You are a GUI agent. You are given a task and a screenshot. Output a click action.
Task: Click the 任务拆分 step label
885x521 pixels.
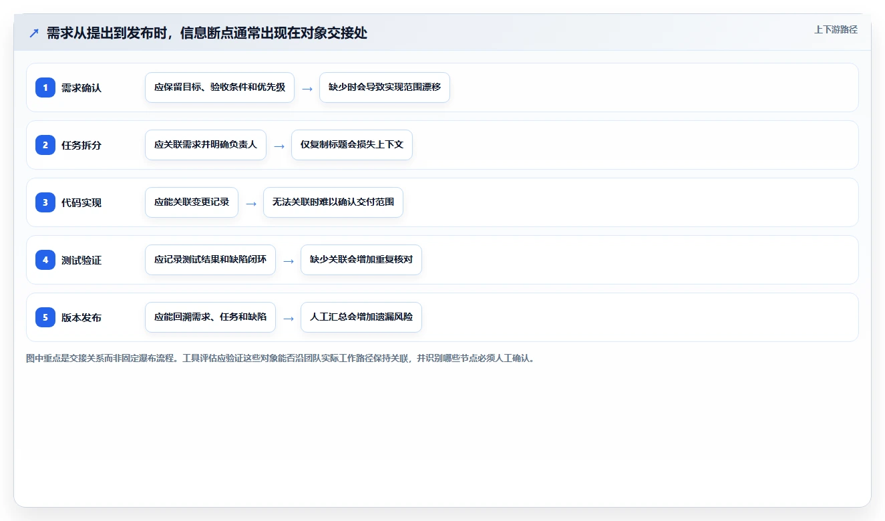coord(81,145)
